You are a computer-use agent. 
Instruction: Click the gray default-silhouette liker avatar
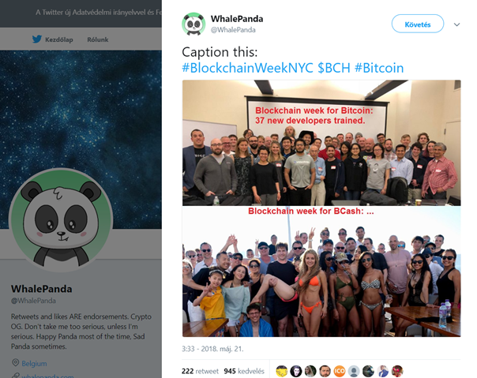click(354, 371)
